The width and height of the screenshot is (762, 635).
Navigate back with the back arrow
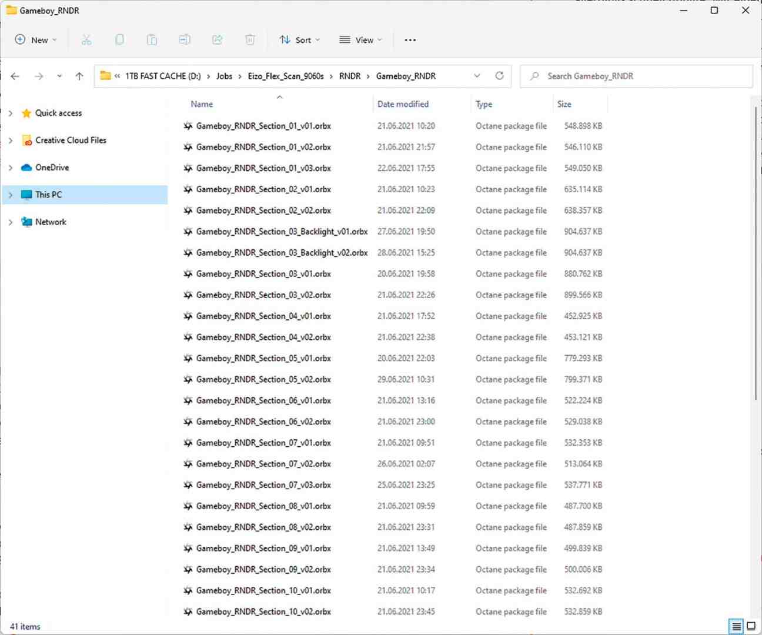15,76
